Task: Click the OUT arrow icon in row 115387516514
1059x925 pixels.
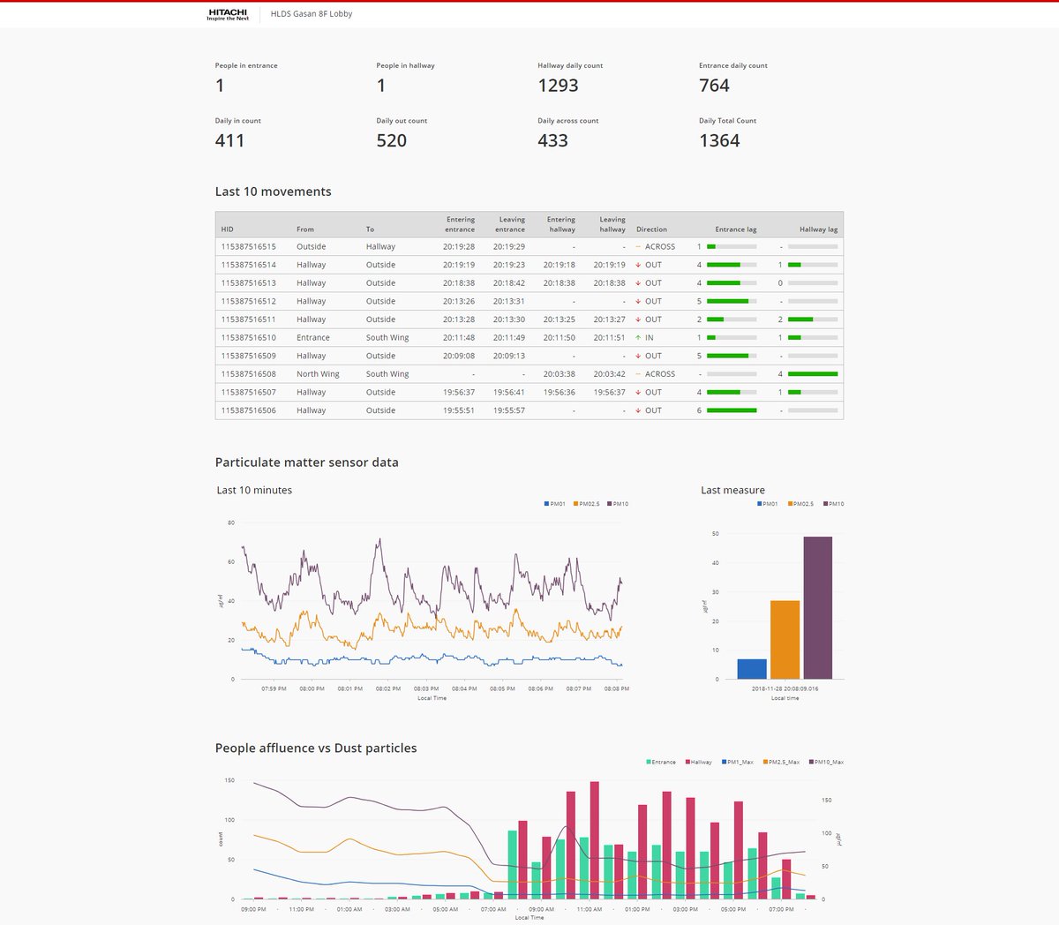Action: coord(638,265)
